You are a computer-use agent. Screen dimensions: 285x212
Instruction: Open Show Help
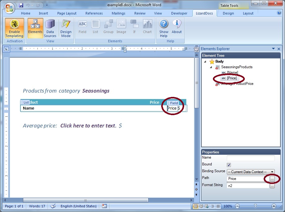click(164, 28)
